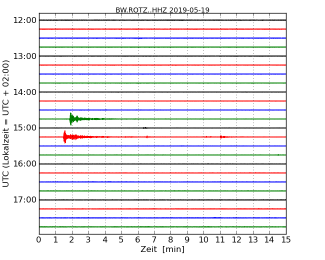Click the Zeit [min] axis label
The width and height of the screenshot is (325, 260).
[162, 249]
